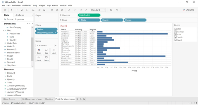Select the SUM(Profit) pill on Columns
This screenshot has height=106, width=198.
[x=89, y=15]
